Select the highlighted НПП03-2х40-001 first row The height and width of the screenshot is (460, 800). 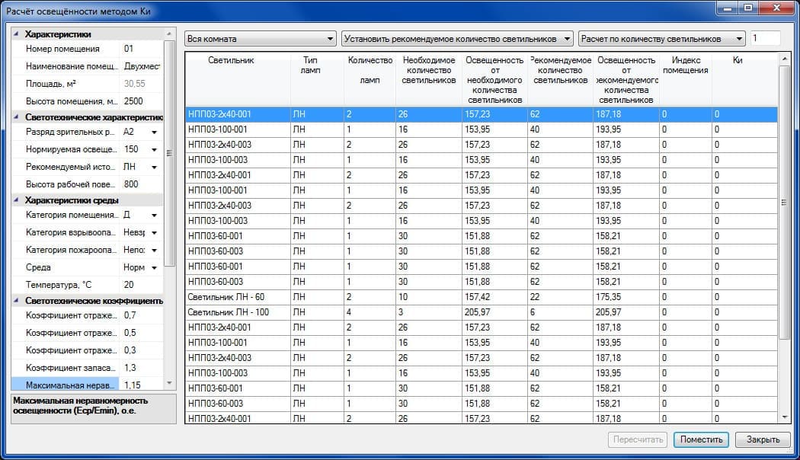pyautogui.click(x=482, y=114)
